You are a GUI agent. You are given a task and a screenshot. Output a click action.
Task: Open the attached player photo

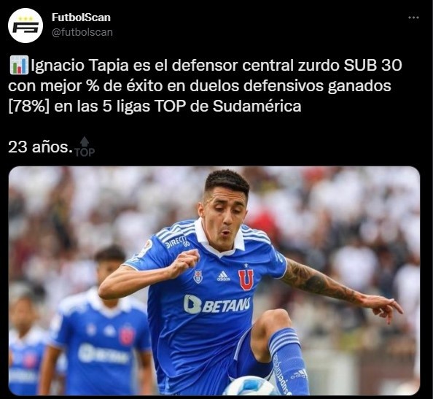tap(214, 280)
